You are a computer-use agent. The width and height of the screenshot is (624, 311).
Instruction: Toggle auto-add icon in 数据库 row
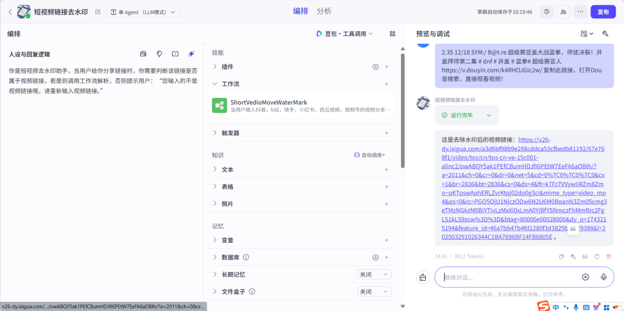click(375, 257)
